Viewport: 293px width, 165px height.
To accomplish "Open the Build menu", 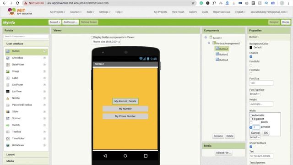I will tap(90, 12).
